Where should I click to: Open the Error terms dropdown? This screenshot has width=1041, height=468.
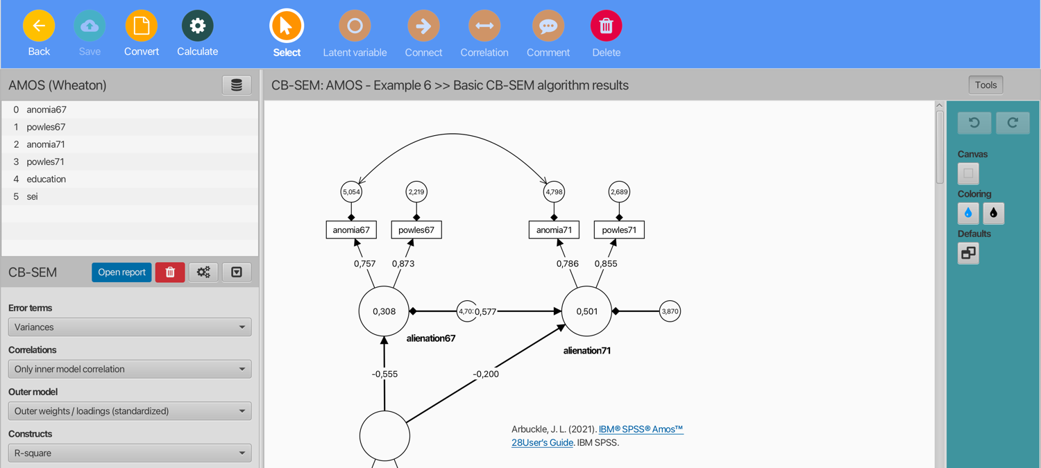click(130, 327)
